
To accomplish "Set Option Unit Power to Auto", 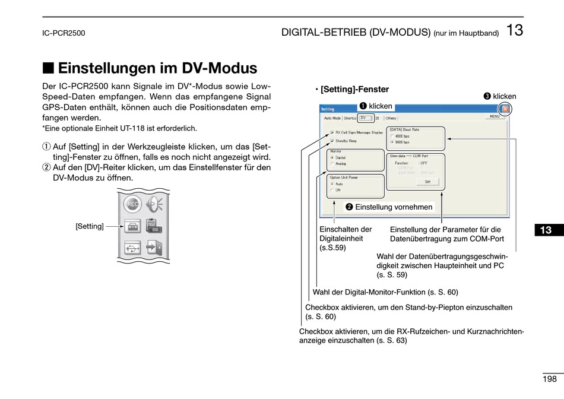I will pos(332,184).
